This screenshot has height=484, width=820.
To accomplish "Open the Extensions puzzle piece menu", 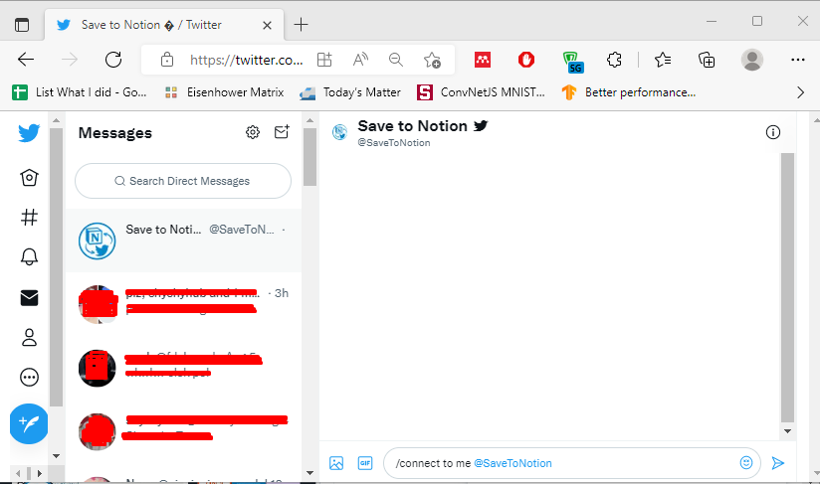I will (614, 60).
